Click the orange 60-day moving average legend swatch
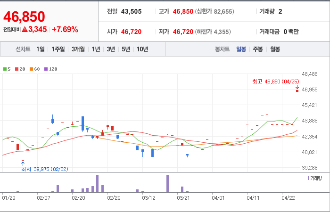The height and width of the screenshot is (212, 330). (31, 69)
